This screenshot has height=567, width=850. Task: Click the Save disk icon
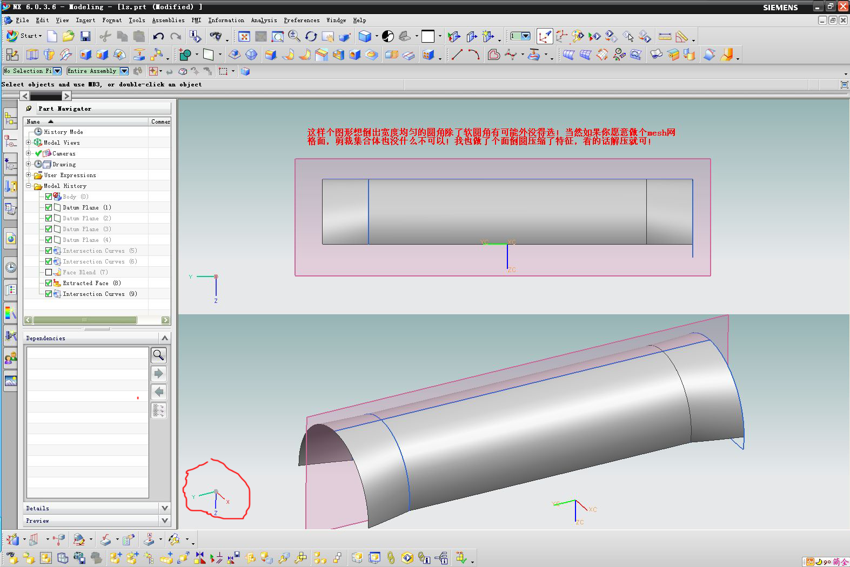[85, 36]
